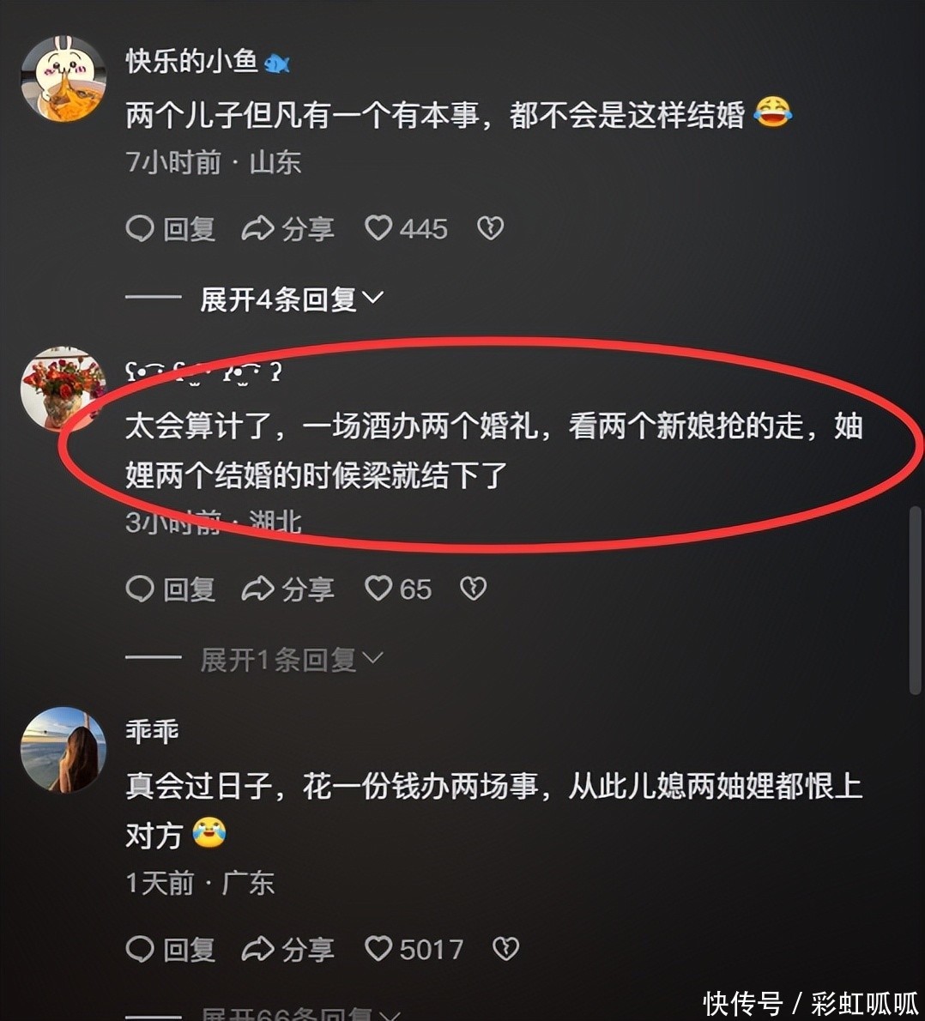Like the comment showing 65 likes

[398, 589]
